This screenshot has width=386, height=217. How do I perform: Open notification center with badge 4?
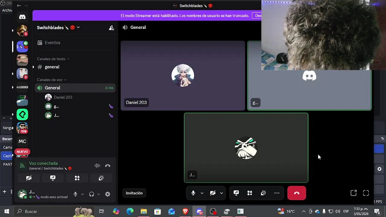(x=377, y=212)
